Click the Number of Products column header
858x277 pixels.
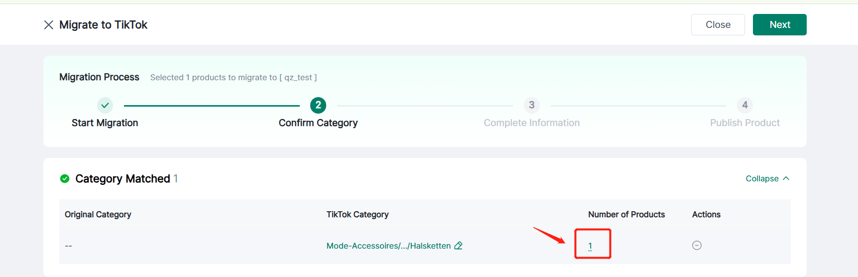tap(626, 215)
